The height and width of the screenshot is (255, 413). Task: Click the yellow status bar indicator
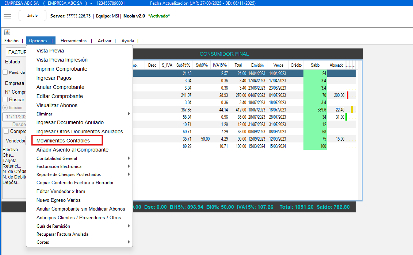point(352,110)
